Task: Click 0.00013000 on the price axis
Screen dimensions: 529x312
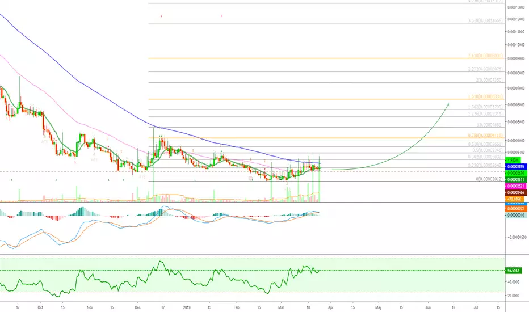Action: (516, 7)
